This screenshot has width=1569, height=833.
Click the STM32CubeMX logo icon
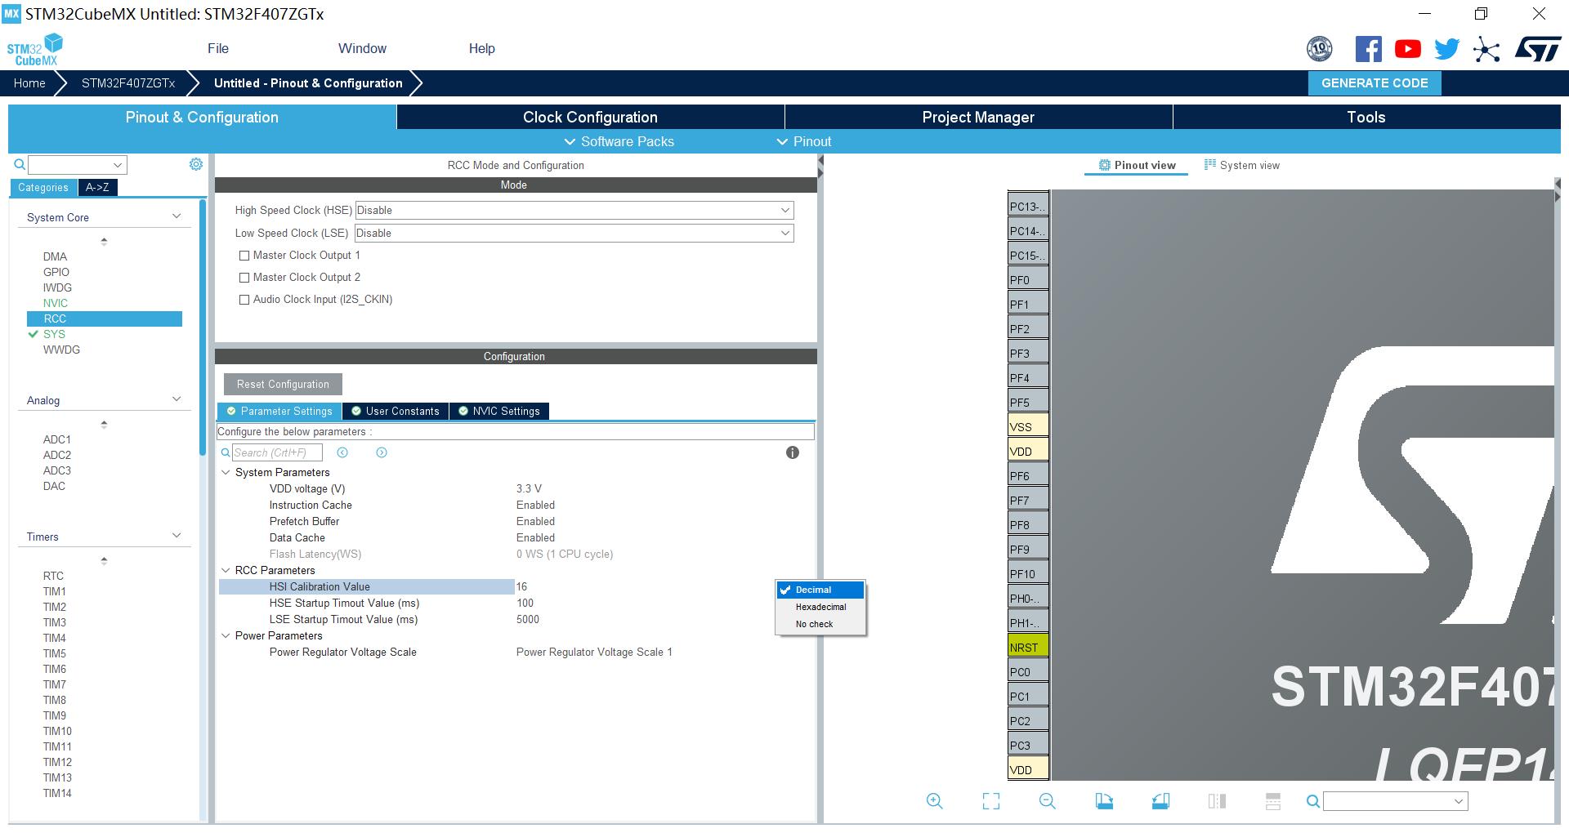click(35, 49)
